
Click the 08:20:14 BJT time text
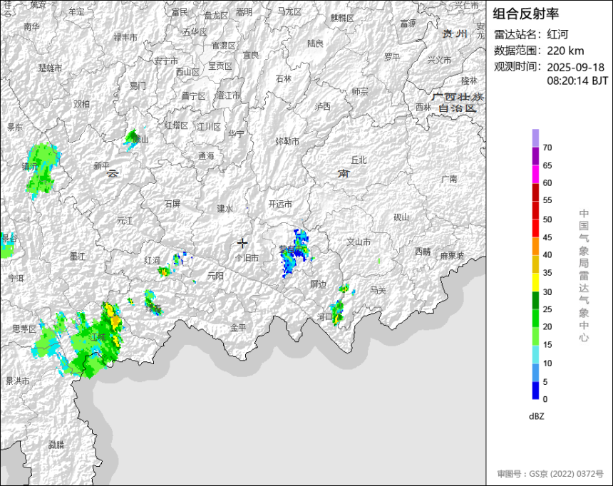(577, 81)
